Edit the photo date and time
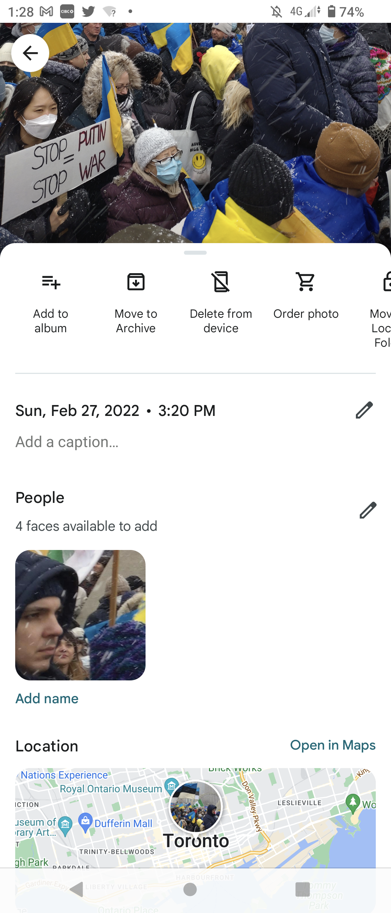 (x=364, y=410)
